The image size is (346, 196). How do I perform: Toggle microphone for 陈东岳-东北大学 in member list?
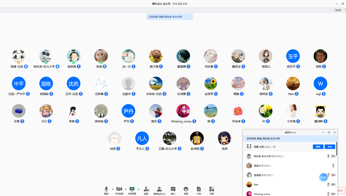click(328, 156)
